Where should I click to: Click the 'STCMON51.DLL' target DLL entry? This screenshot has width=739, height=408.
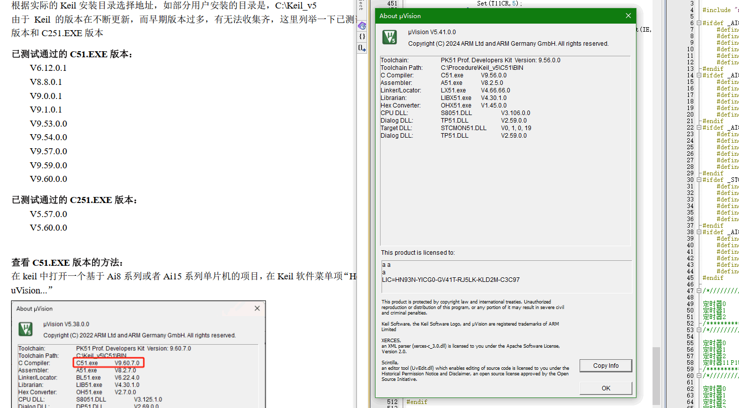tap(464, 128)
